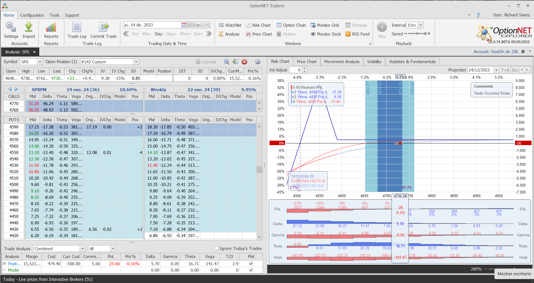The width and height of the screenshot is (534, 283).
Task: Open the Symbol SPX dropdown
Action: click(40, 62)
